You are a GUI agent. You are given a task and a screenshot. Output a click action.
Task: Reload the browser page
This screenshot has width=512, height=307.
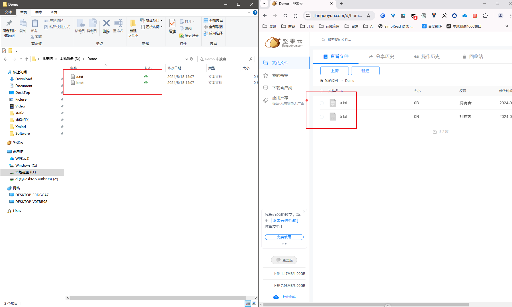click(x=285, y=16)
